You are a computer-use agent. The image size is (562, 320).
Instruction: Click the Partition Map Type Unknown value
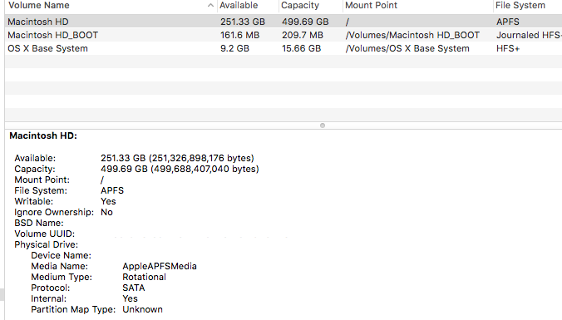tap(143, 309)
